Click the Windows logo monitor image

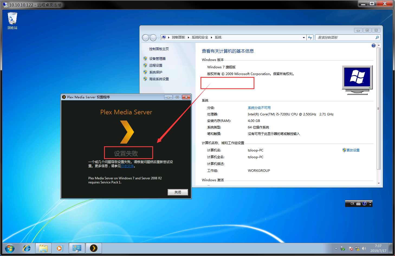click(x=357, y=80)
